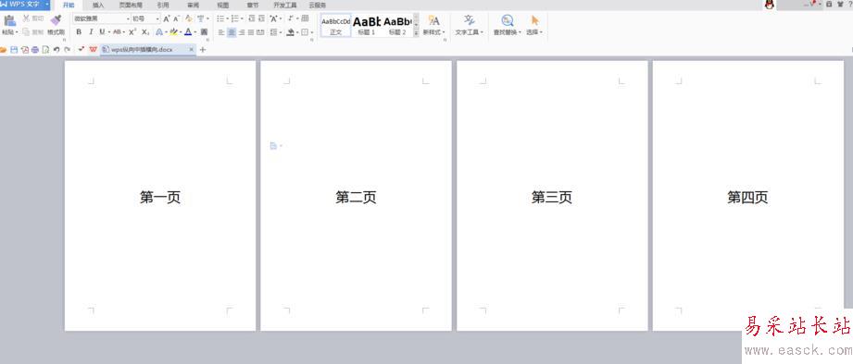Close the docx document tab
Image resolution: width=853 pixels, height=364 pixels.
191,49
